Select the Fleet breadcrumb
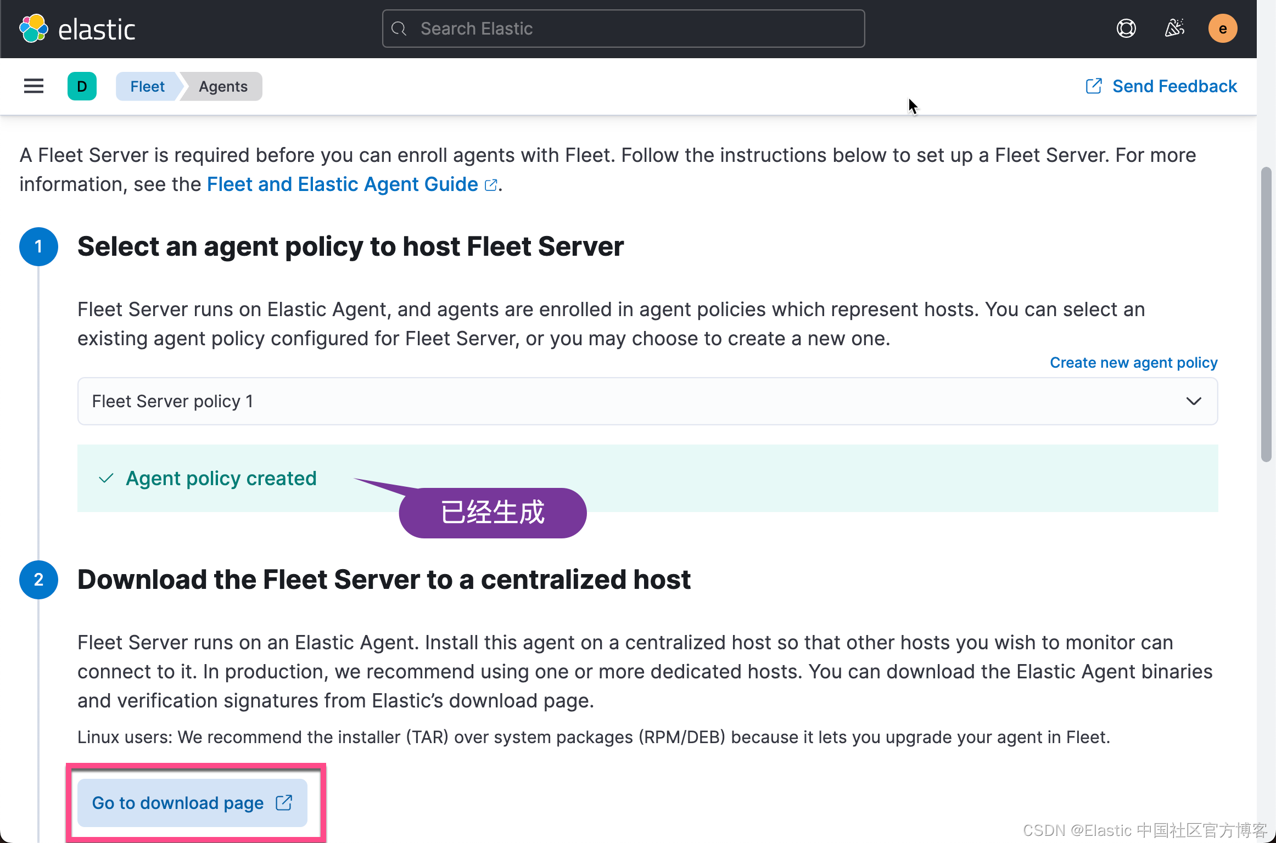1276x843 pixels. pyautogui.click(x=147, y=86)
